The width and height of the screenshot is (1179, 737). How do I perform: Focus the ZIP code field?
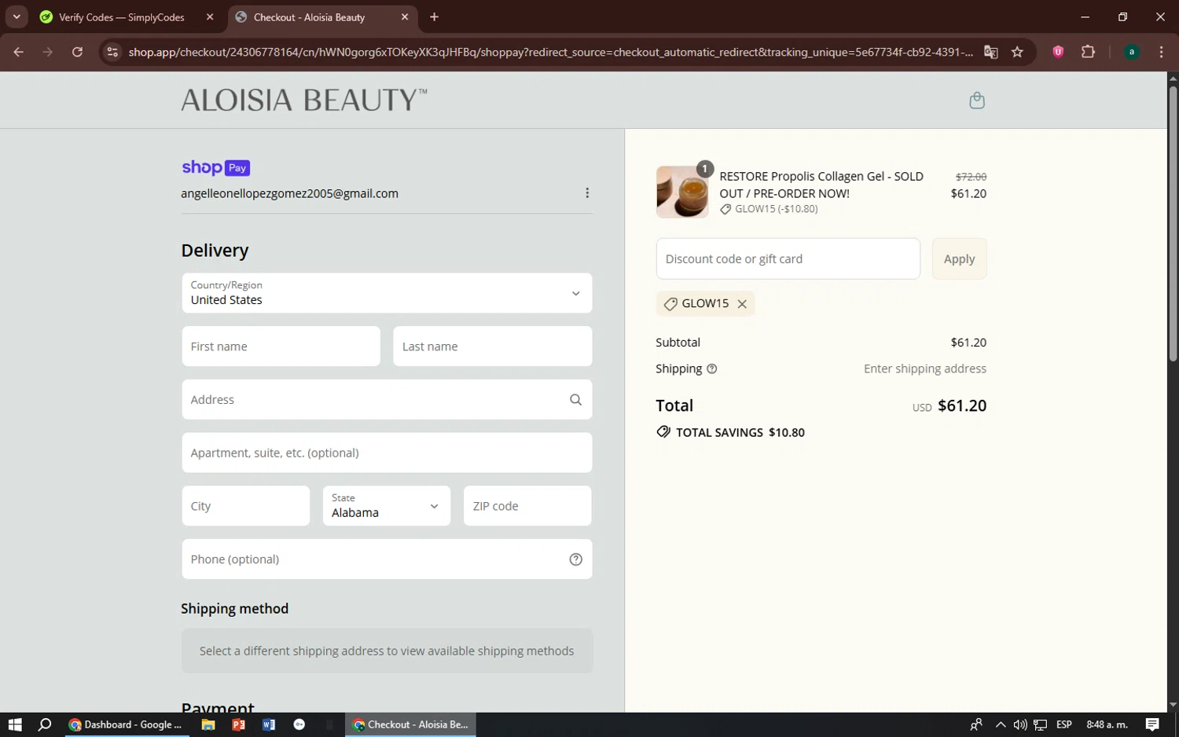527,506
